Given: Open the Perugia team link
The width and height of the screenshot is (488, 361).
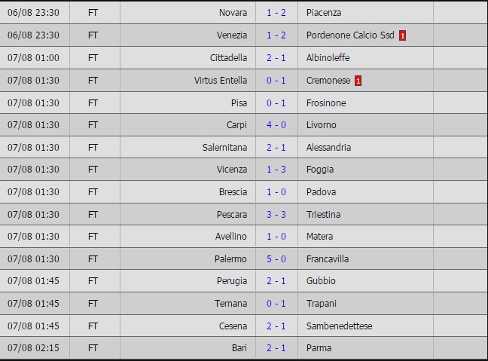Looking at the screenshot, I should pos(230,281).
